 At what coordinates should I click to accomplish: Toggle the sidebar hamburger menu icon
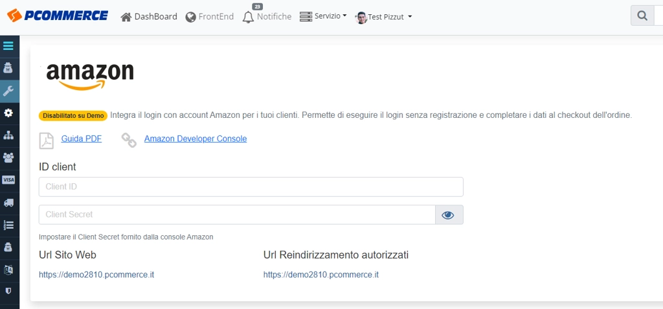tap(8, 46)
